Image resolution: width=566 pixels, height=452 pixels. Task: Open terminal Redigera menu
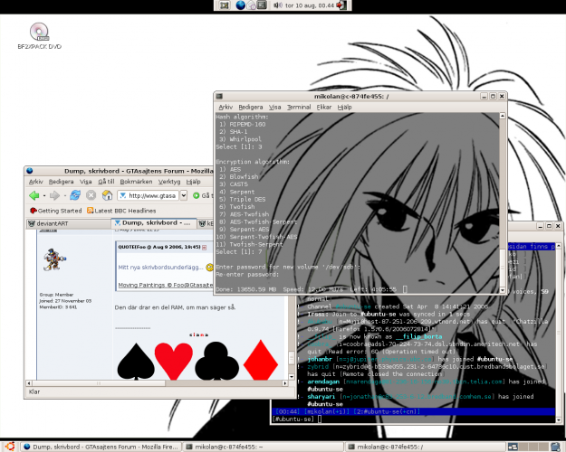tap(251, 107)
